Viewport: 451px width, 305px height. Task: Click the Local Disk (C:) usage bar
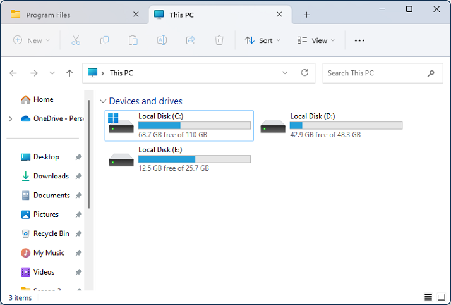tap(195, 125)
